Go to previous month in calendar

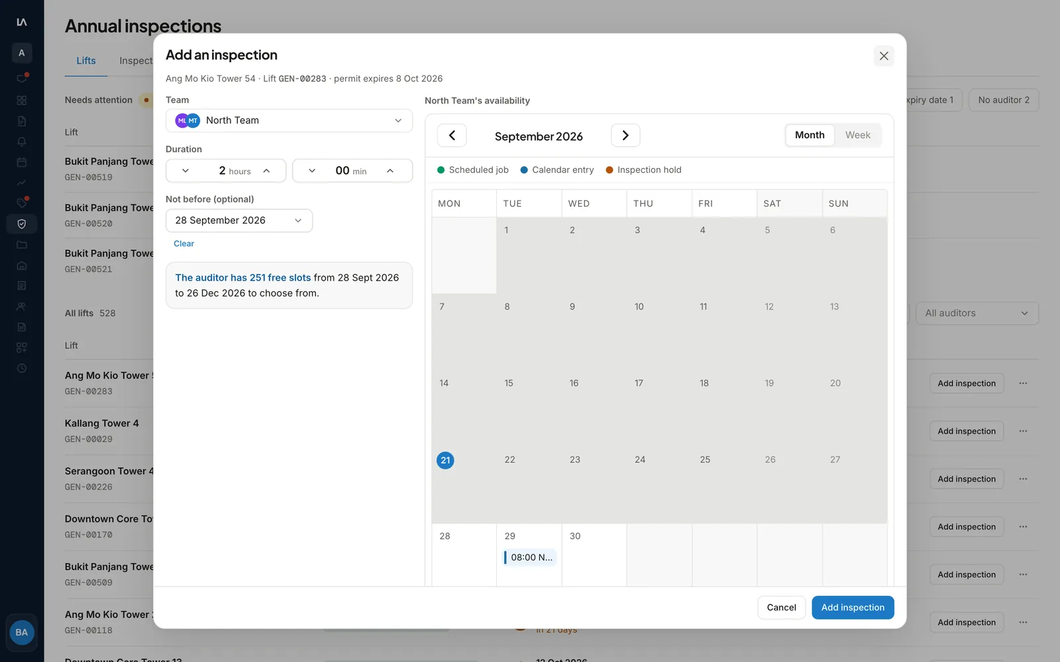452,135
